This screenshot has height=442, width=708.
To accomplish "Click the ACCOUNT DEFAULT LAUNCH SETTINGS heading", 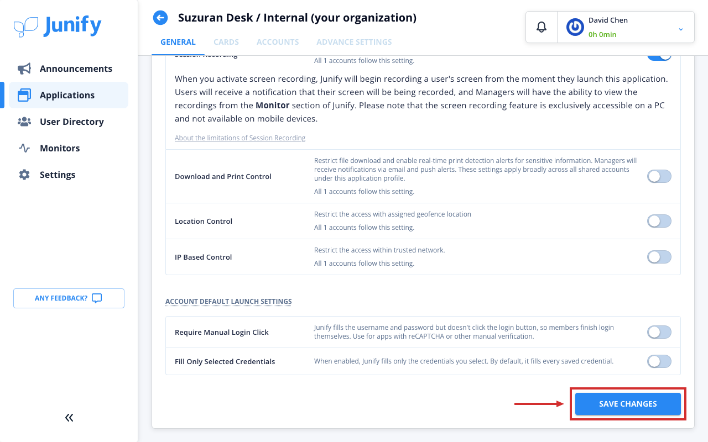I will [228, 302].
